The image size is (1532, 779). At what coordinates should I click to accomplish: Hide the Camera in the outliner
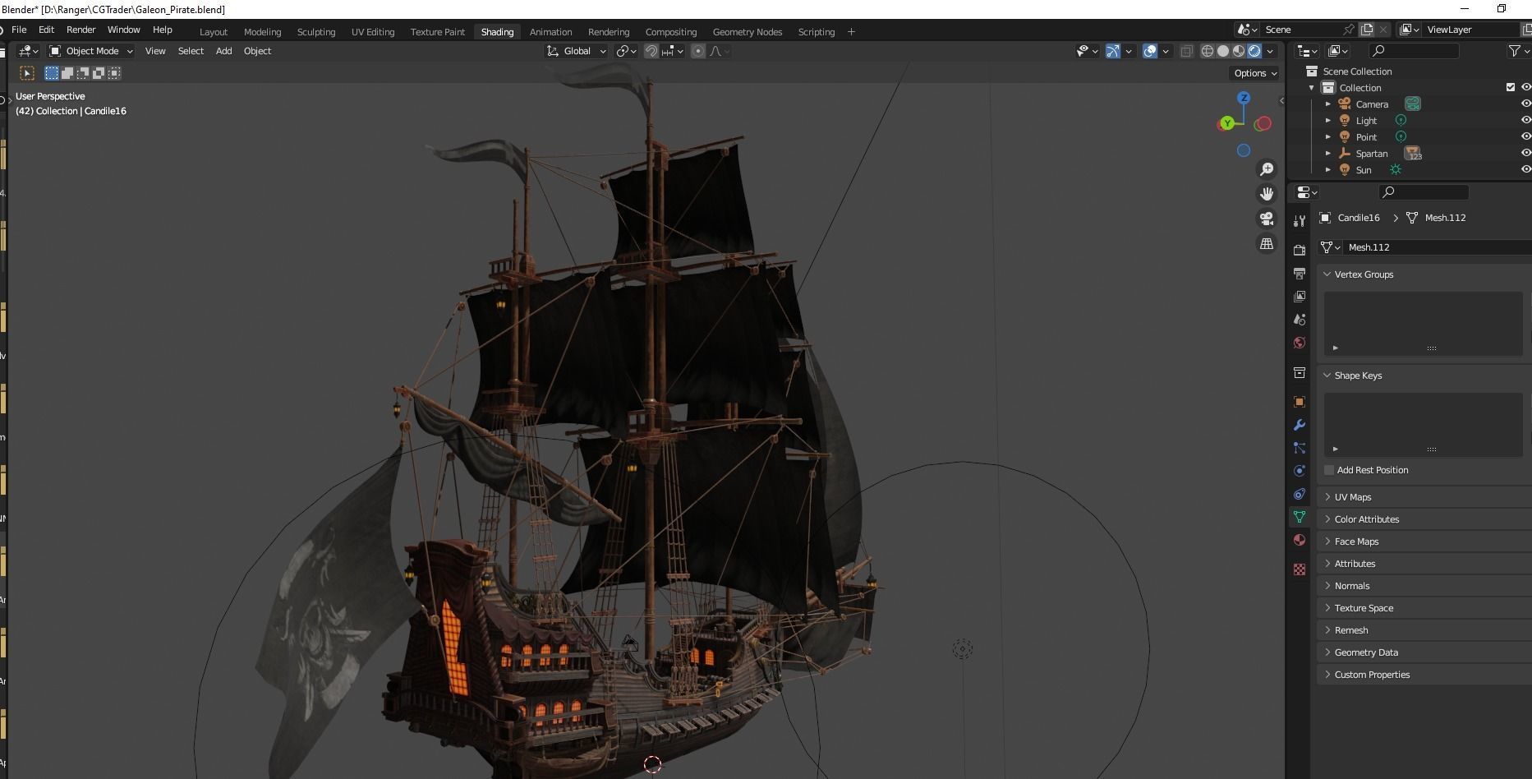[x=1525, y=104]
